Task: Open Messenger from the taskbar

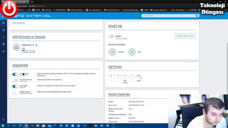Action: [61, 126]
